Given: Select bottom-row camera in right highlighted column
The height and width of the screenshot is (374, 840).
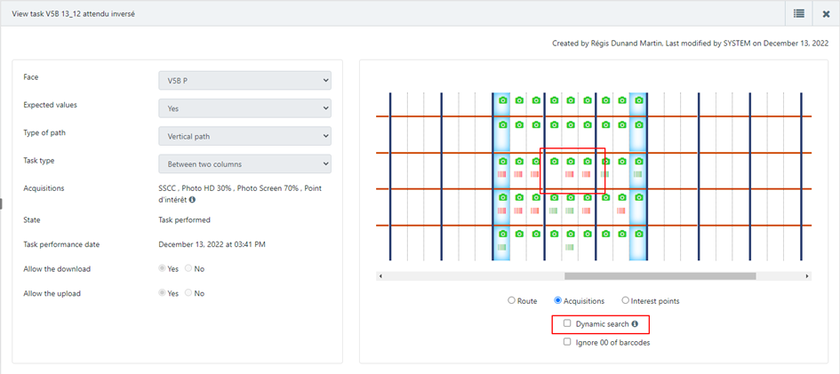Looking at the screenshot, I should 638,234.
